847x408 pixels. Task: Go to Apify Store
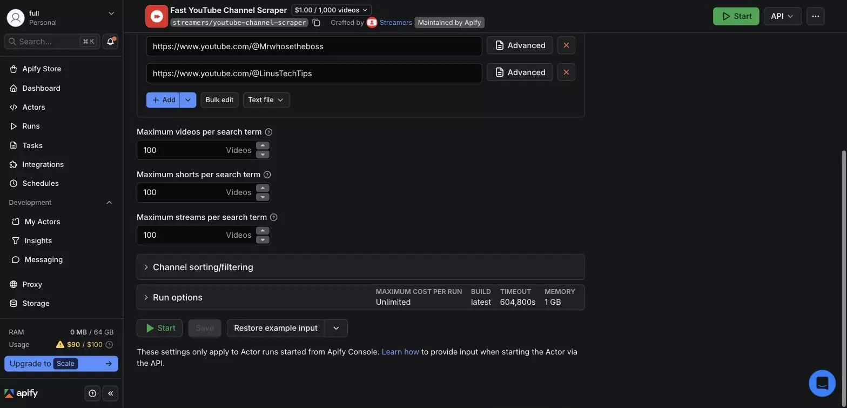[x=42, y=69]
